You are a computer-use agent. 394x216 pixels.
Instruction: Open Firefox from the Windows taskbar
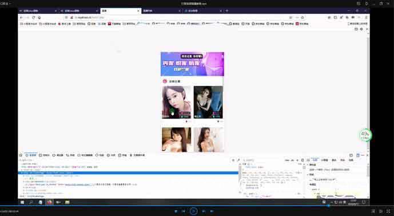point(49,202)
